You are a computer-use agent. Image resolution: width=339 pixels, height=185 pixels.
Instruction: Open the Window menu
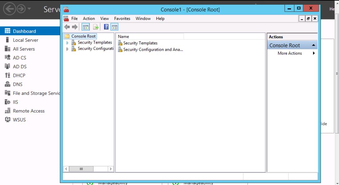(x=143, y=19)
